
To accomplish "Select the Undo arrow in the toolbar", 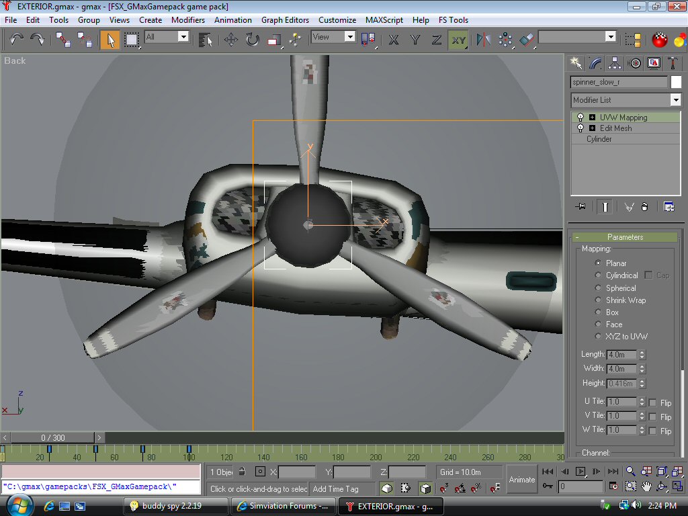I will coord(16,40).
